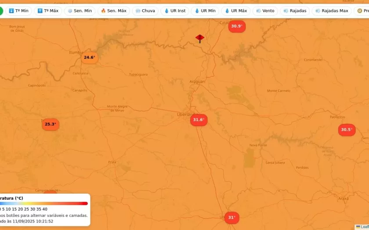
Task: Activate the Sen. Máx layer
Action: (113, 11)
